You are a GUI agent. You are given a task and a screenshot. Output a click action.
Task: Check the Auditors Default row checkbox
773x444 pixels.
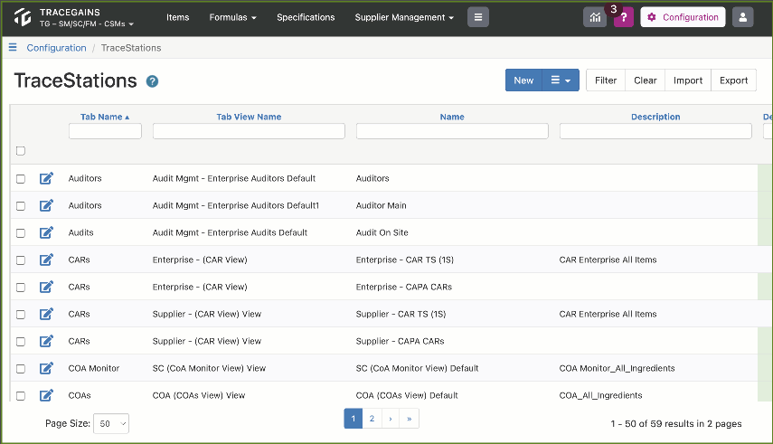coord(21,178)
